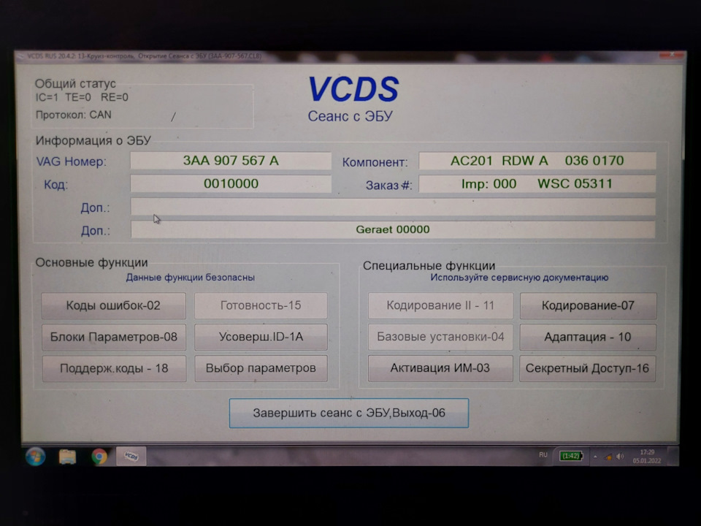The image size is (701, 526).
Task: Click the Протокол: CAN status text
Action: [74, 115]
